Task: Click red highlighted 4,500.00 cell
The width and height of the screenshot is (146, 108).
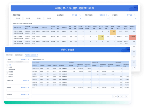Action: pos(132,37)
